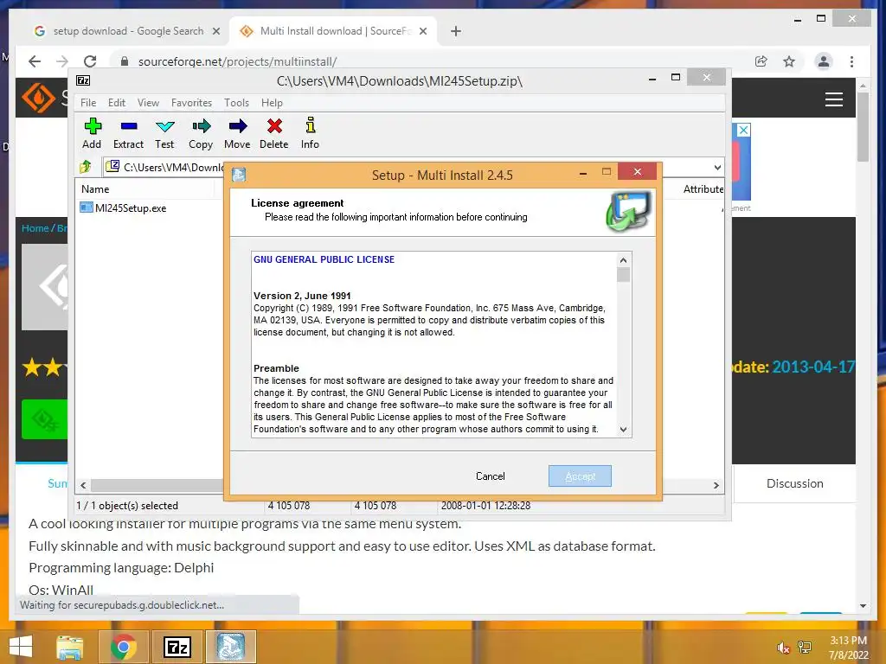Click the network tray icon
The height and width of the screenshot is (664, 886).
point(805,648)
